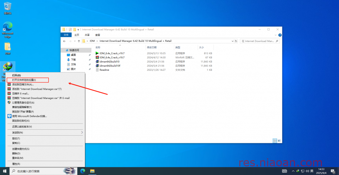Select the Readme text document icon
The height and width of the screenshot is (175, 339).
97,70
